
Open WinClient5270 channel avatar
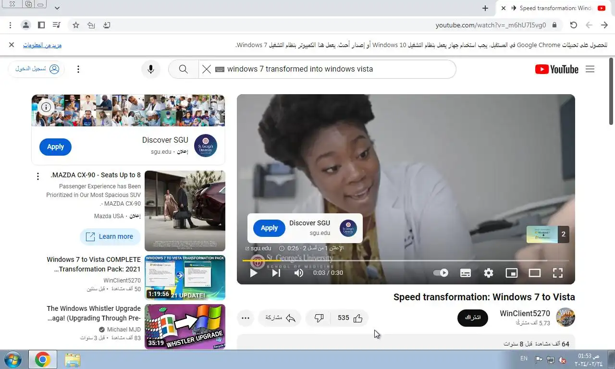pyautogui.click(x=566, y=318)
